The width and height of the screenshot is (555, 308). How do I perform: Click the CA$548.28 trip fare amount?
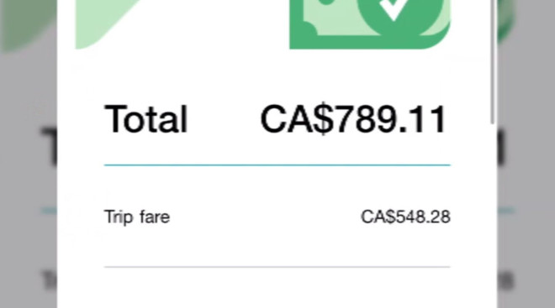405,217
